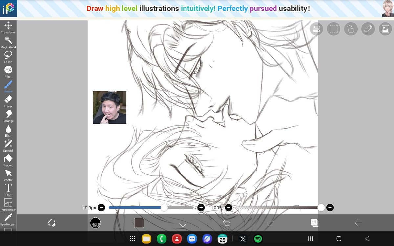The image size is (394, 246).
Task: Select the Vector tool
Action: click(8, 175)
